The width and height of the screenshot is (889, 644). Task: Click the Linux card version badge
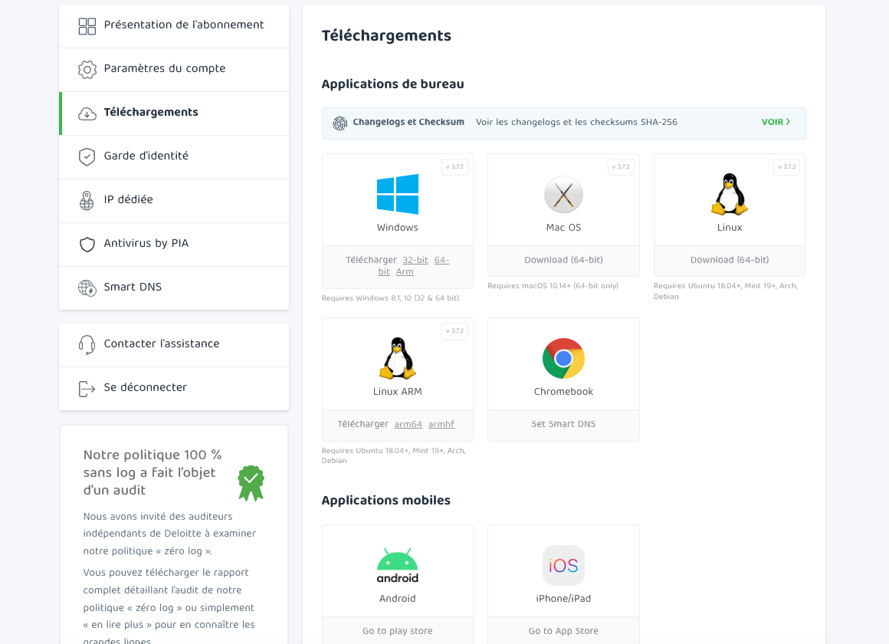787,167
